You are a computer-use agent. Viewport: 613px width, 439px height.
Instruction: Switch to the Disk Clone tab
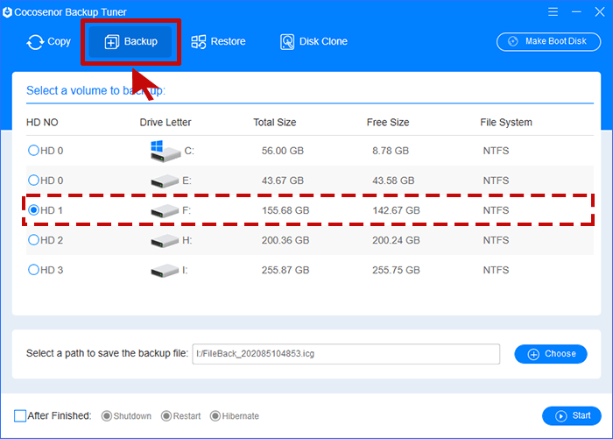click(314, 41)
